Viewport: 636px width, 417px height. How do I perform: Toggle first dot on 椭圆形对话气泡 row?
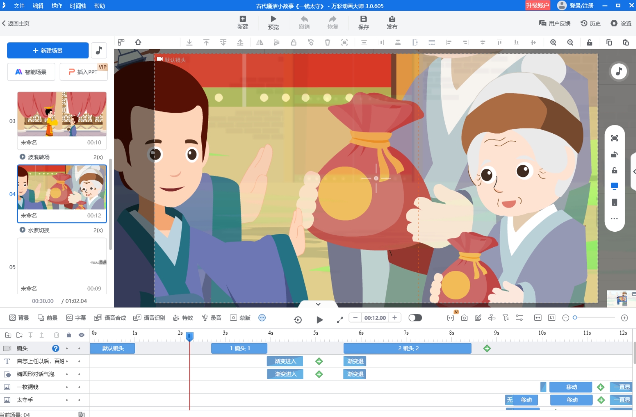(x=67, y=374)
